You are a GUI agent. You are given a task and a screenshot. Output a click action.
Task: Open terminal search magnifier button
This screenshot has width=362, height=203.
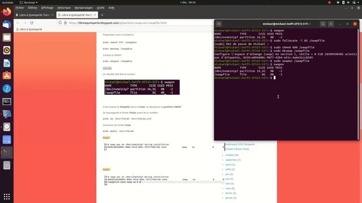point(323,24)
